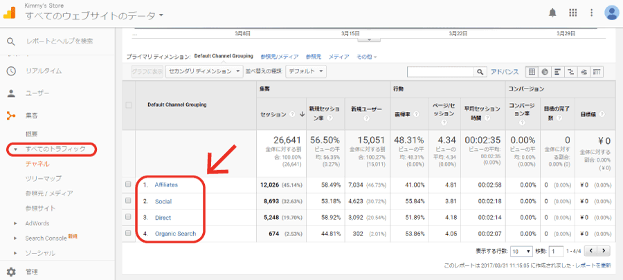Viewport: 623px width, 280px height.
Task: Click the 移動 page number field
Action: point(555,251)
